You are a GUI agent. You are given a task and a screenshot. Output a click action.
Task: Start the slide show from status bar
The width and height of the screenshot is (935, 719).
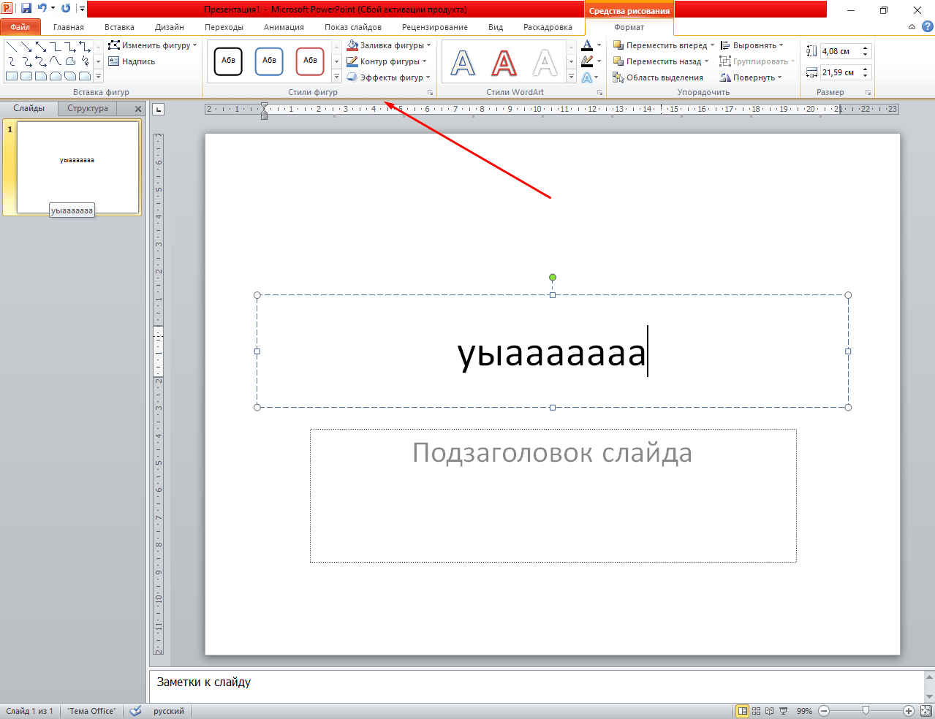(x=784, y=711)
